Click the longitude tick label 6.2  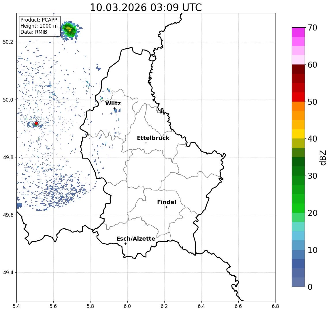[x=164, y=306]
